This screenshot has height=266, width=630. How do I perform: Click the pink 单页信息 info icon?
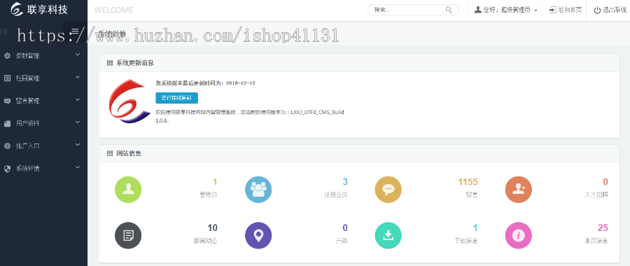(518, 235)
